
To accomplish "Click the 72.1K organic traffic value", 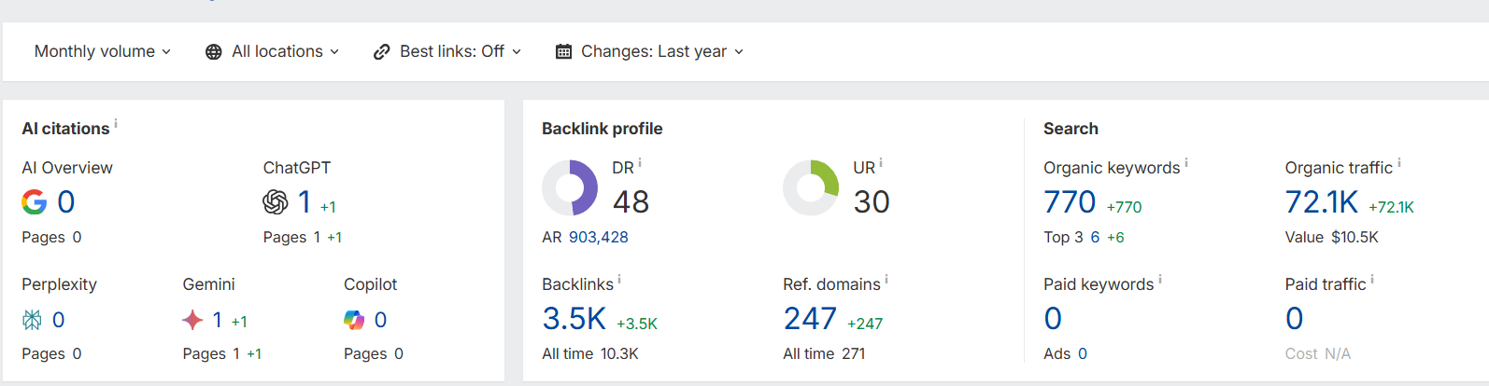I will pos(1322,202).
